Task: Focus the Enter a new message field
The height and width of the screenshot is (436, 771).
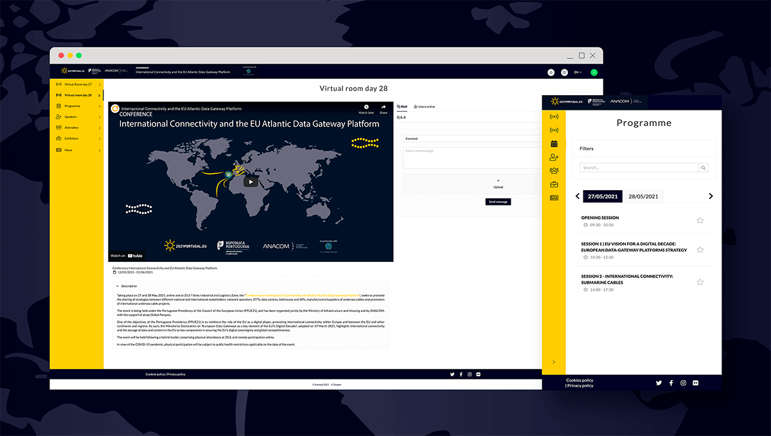Action: coord(472,158)
